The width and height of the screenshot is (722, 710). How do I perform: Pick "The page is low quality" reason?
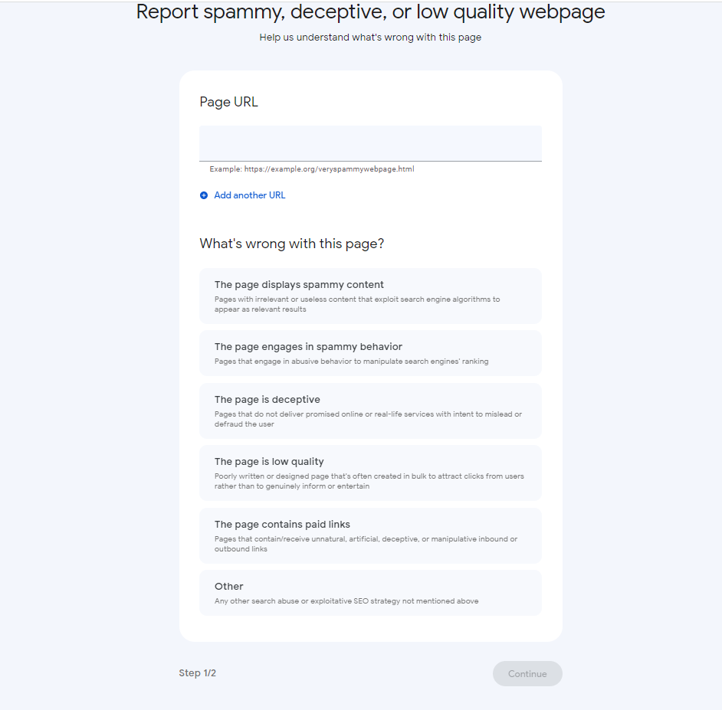[370, 473]
